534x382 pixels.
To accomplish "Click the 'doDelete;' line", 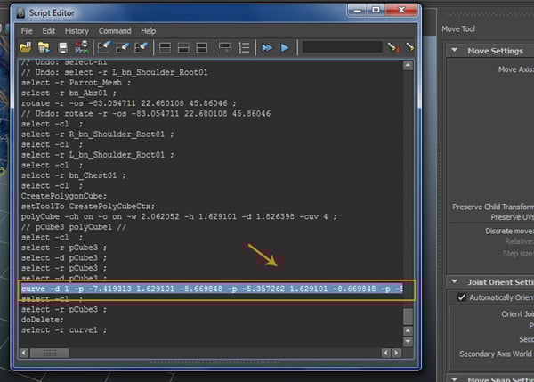I will click(x=42, y=320).
